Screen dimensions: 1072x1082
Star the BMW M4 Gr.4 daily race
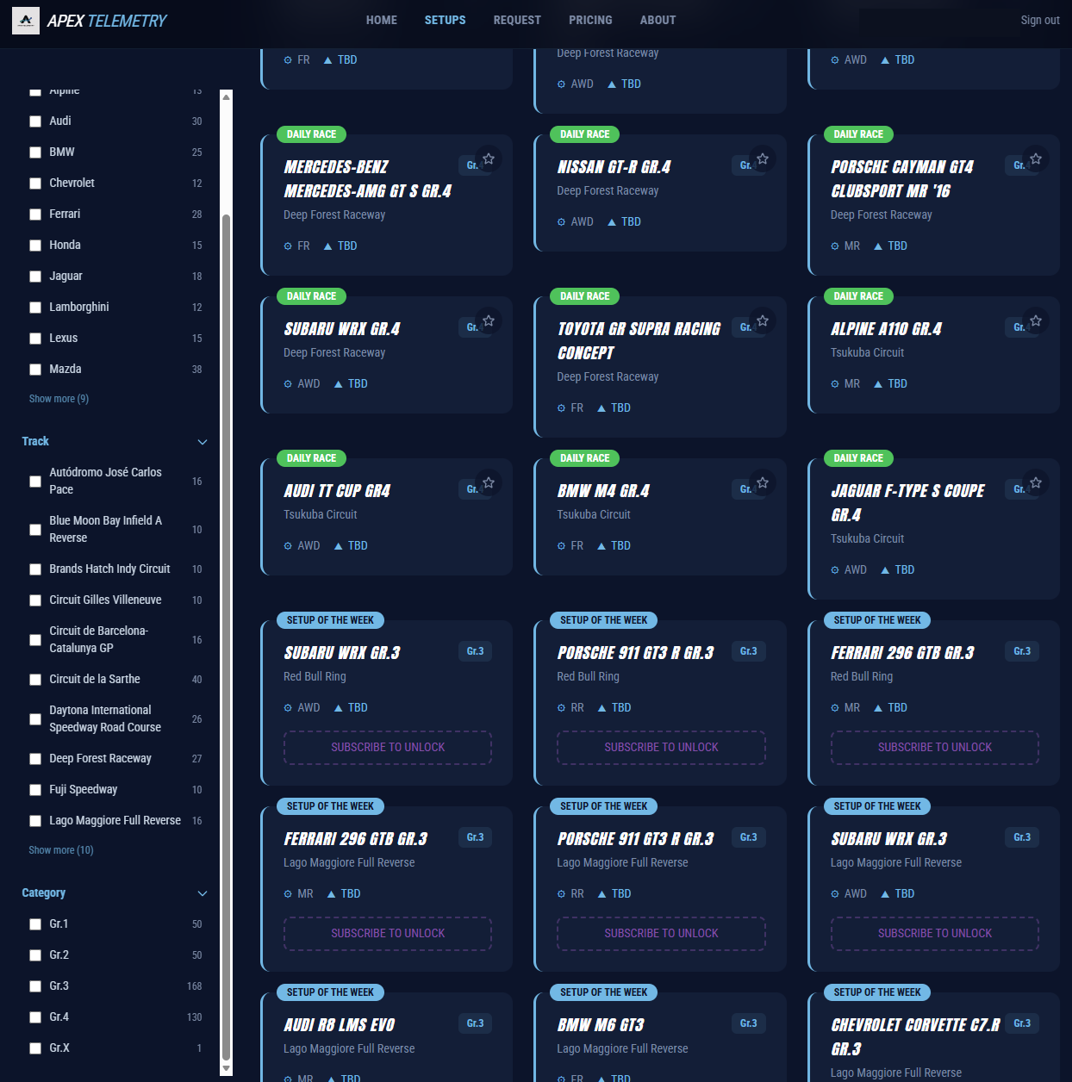tap(763, 482)
